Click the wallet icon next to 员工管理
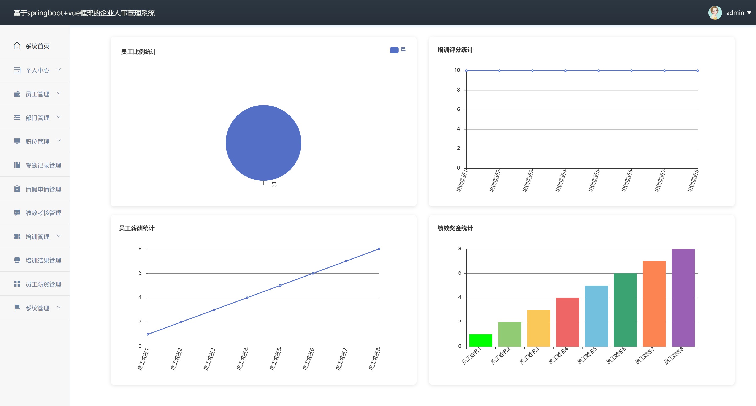 pos(17,94)
